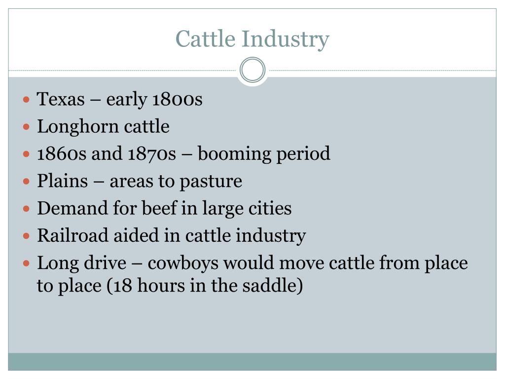Select the Longhorn cattle text line
This screenshot has height=379, width=505.
pos(103,126)
